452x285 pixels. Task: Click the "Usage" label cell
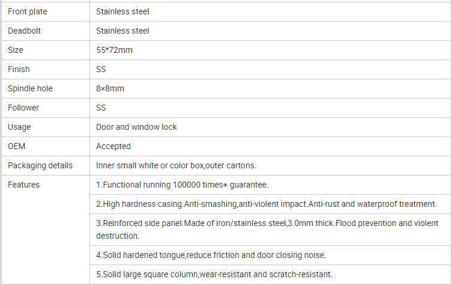19,127
